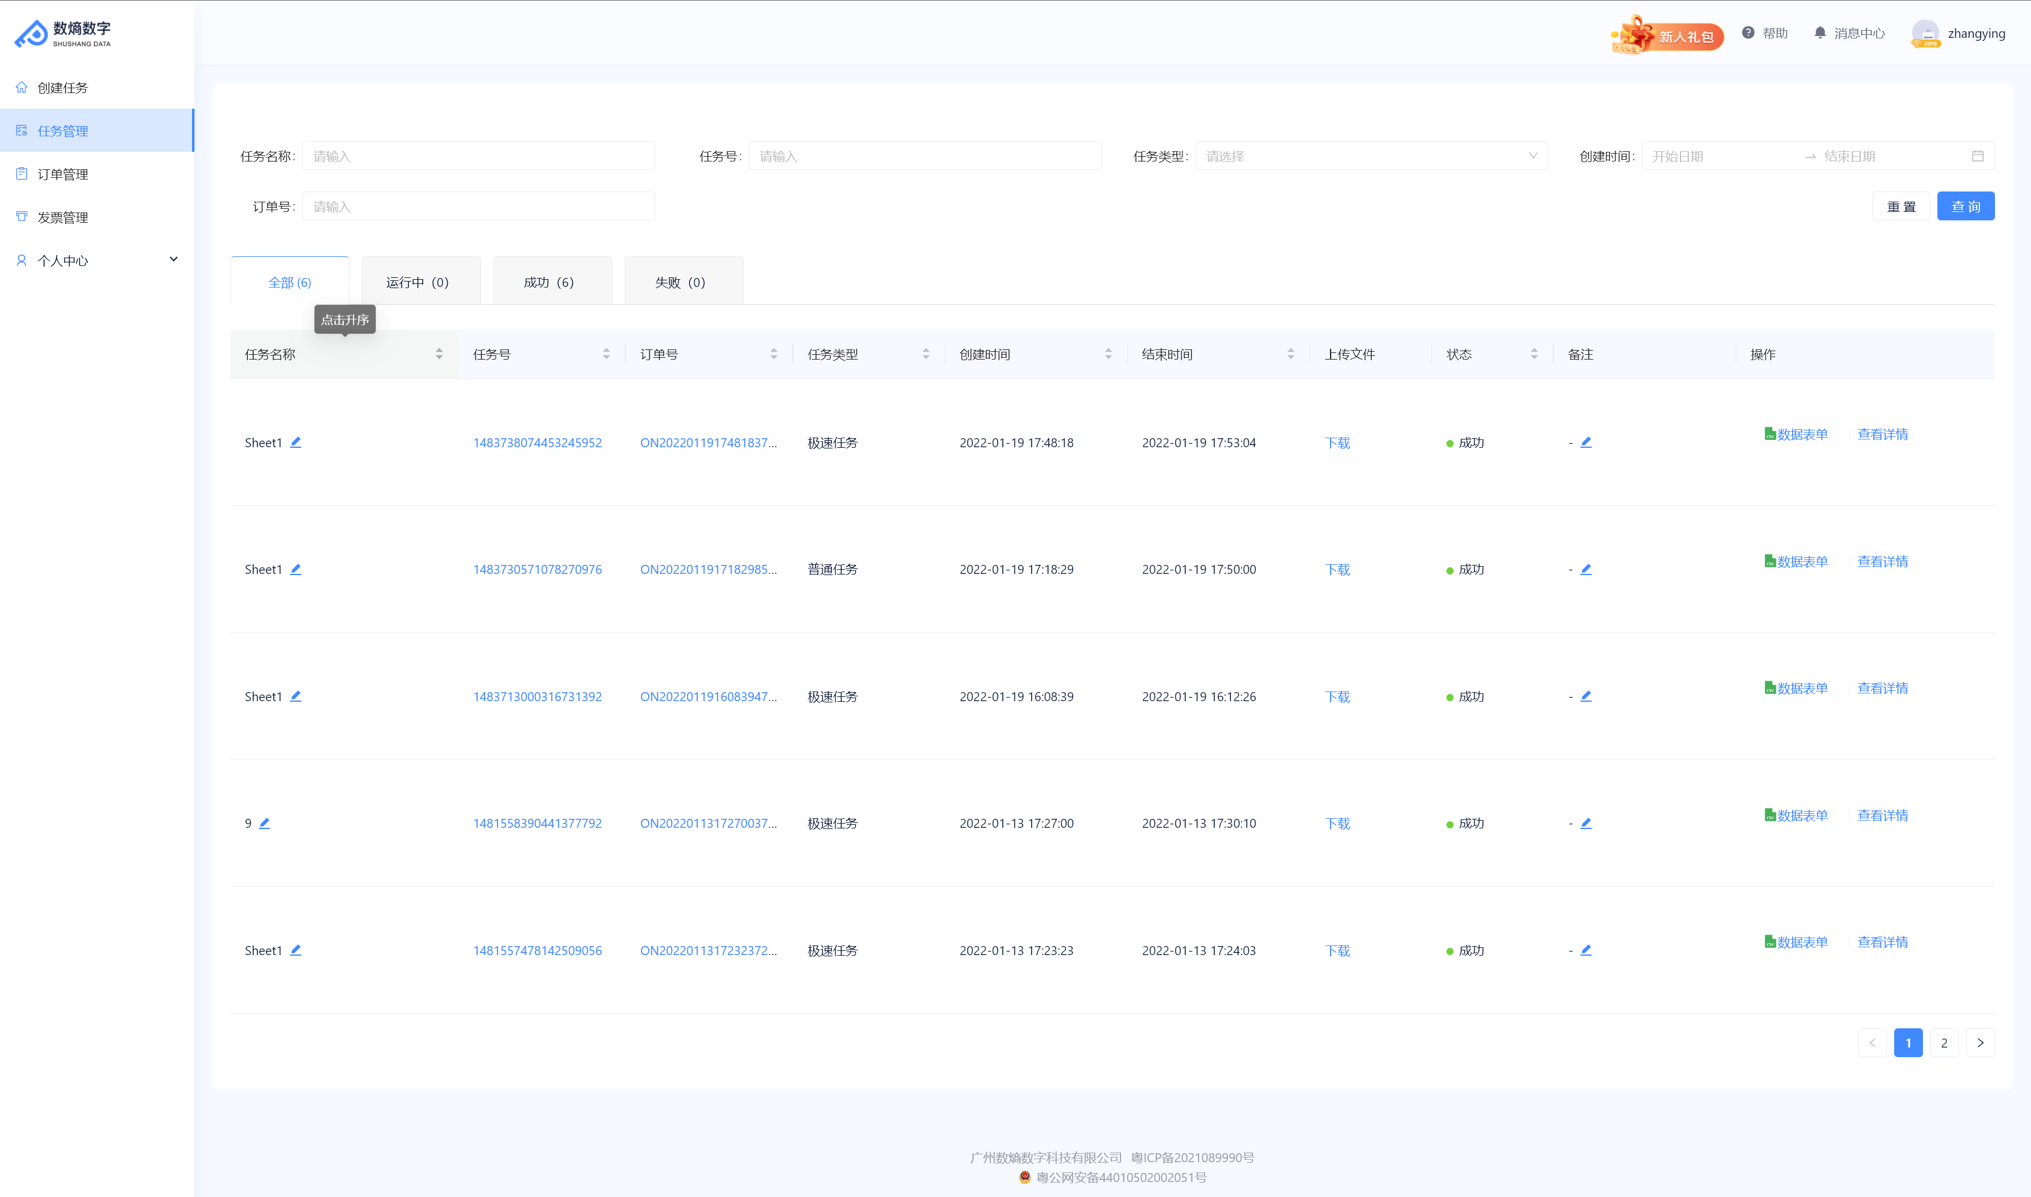Edit remark for task 1483738074453245952
The height and width of the screenshot is (1197, 2031).
[1586, 442]
